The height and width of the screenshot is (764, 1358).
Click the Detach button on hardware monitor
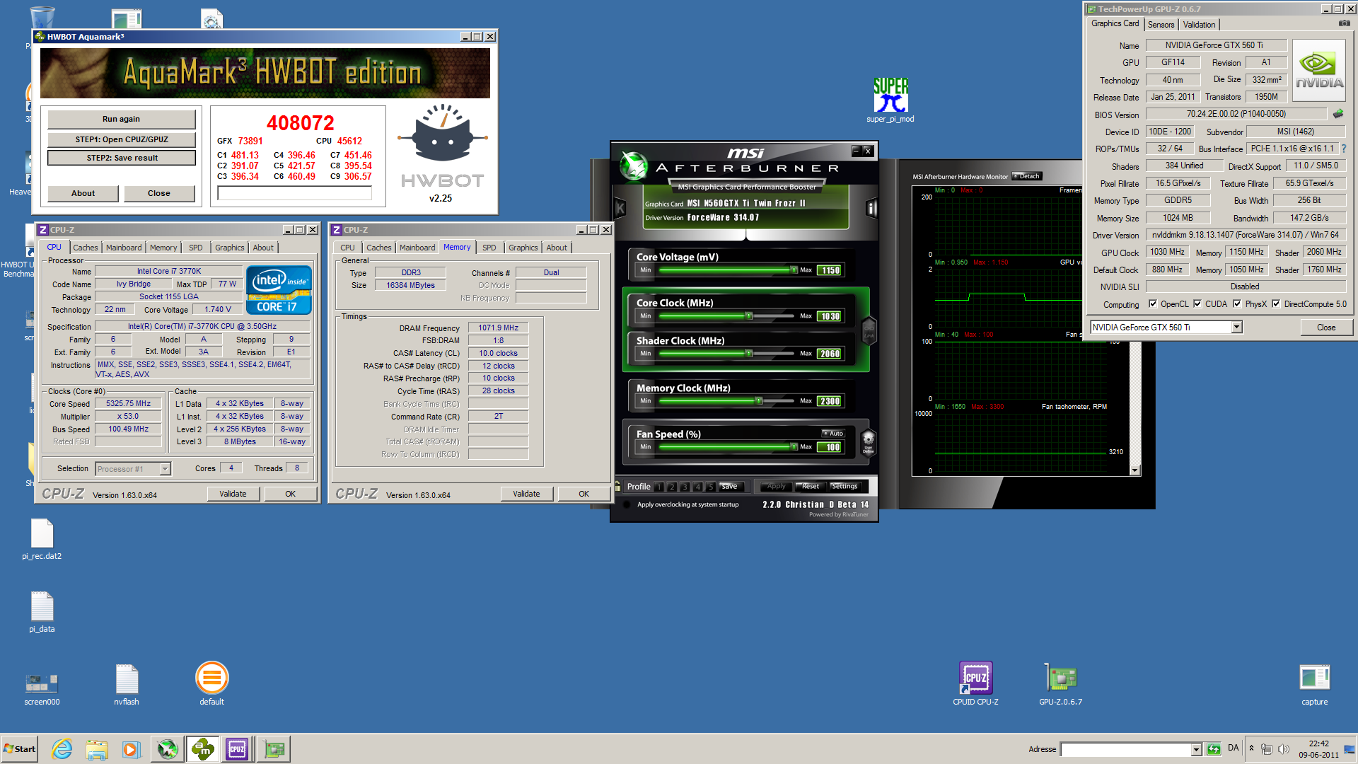(1026, 176)
